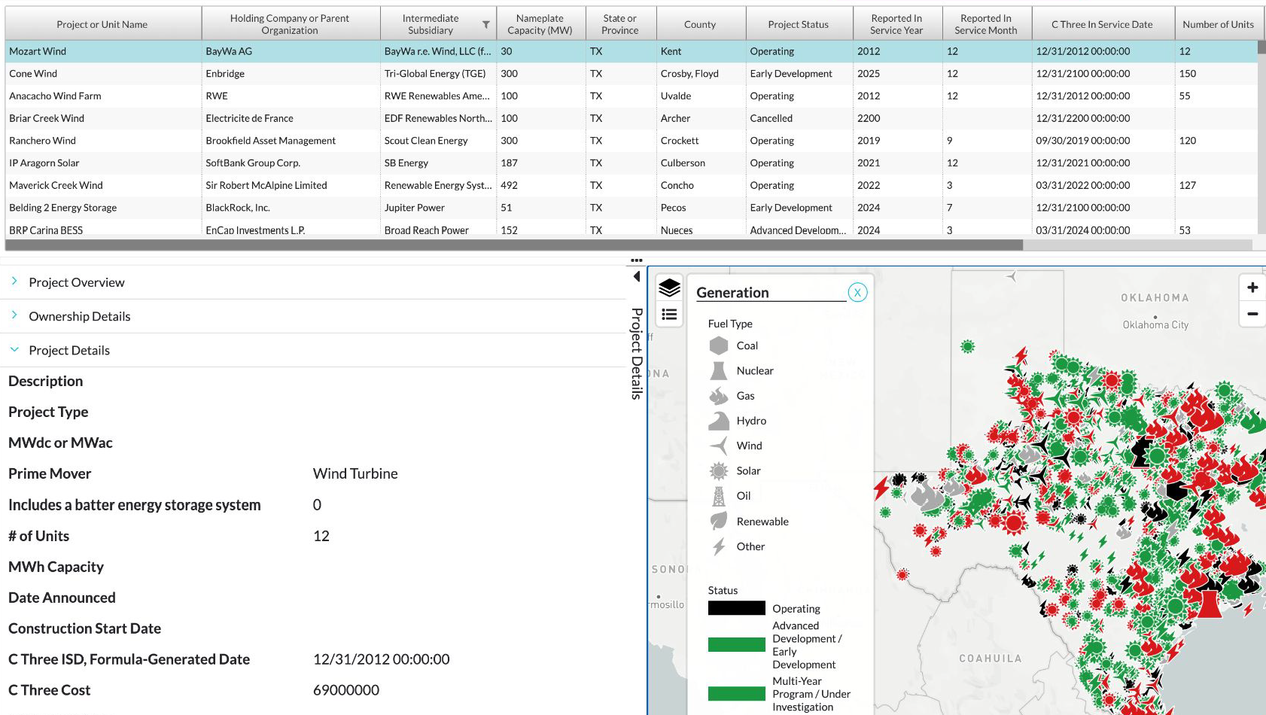1266x715 pixels.
Task: Click the Wind Turbine prime mover value
Action: pyautogui.click(x=355, y=473)
